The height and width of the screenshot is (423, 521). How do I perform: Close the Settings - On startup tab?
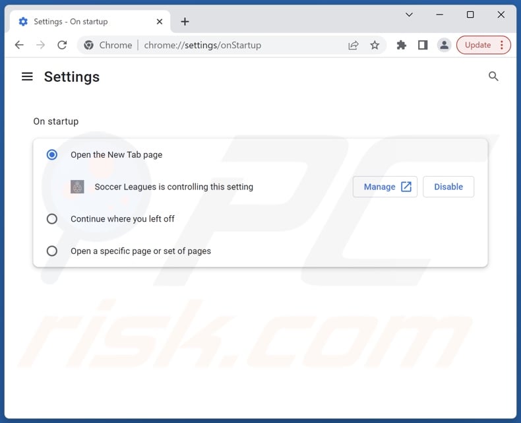point(160,22)
